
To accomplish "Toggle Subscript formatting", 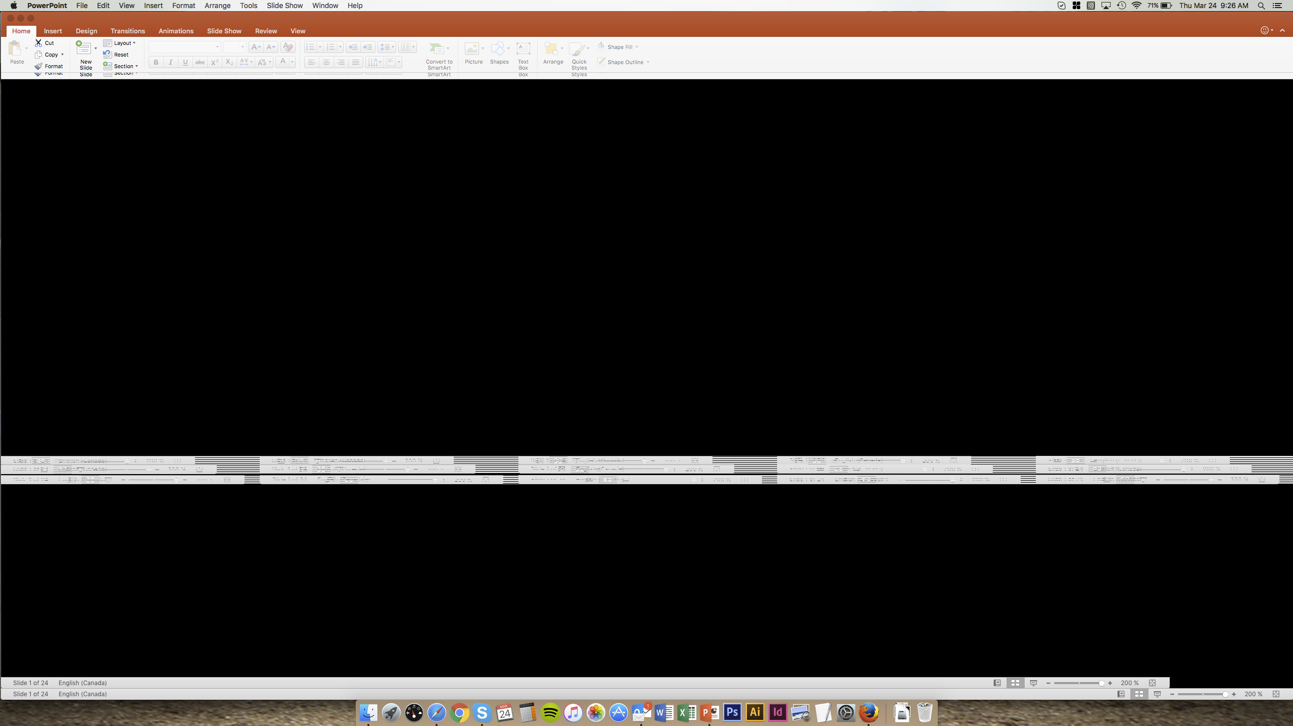I will 229,62.
